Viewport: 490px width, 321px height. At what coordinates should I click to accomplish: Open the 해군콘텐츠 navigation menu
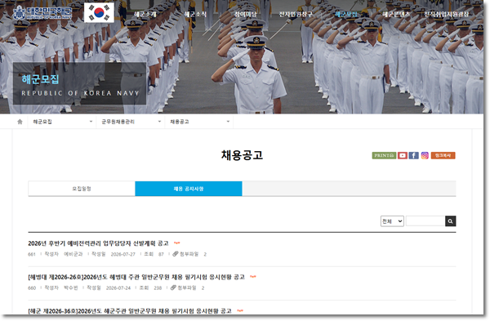point(396,14)
